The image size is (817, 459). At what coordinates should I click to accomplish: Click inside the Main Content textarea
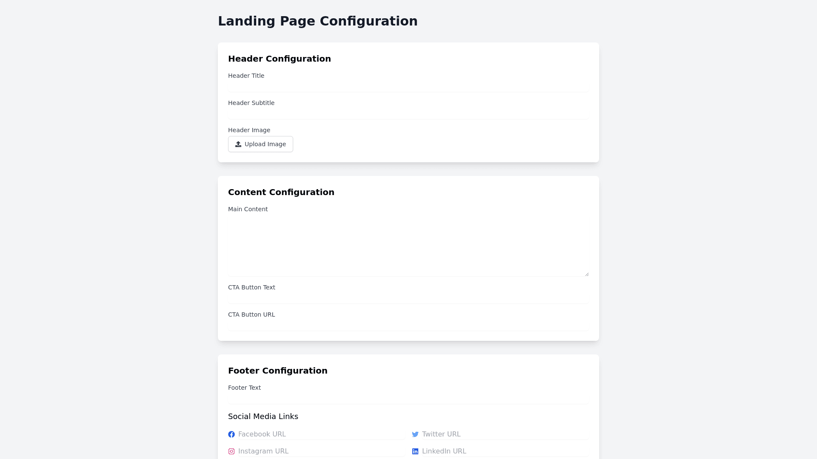tap(408, 246)
